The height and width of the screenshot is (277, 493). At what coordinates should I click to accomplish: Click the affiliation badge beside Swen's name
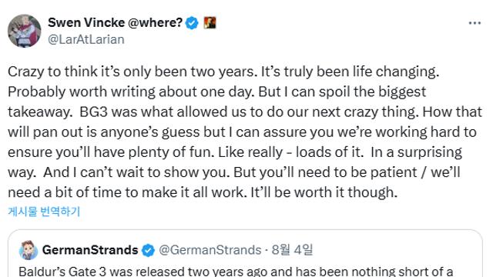(x=210, y=22)
